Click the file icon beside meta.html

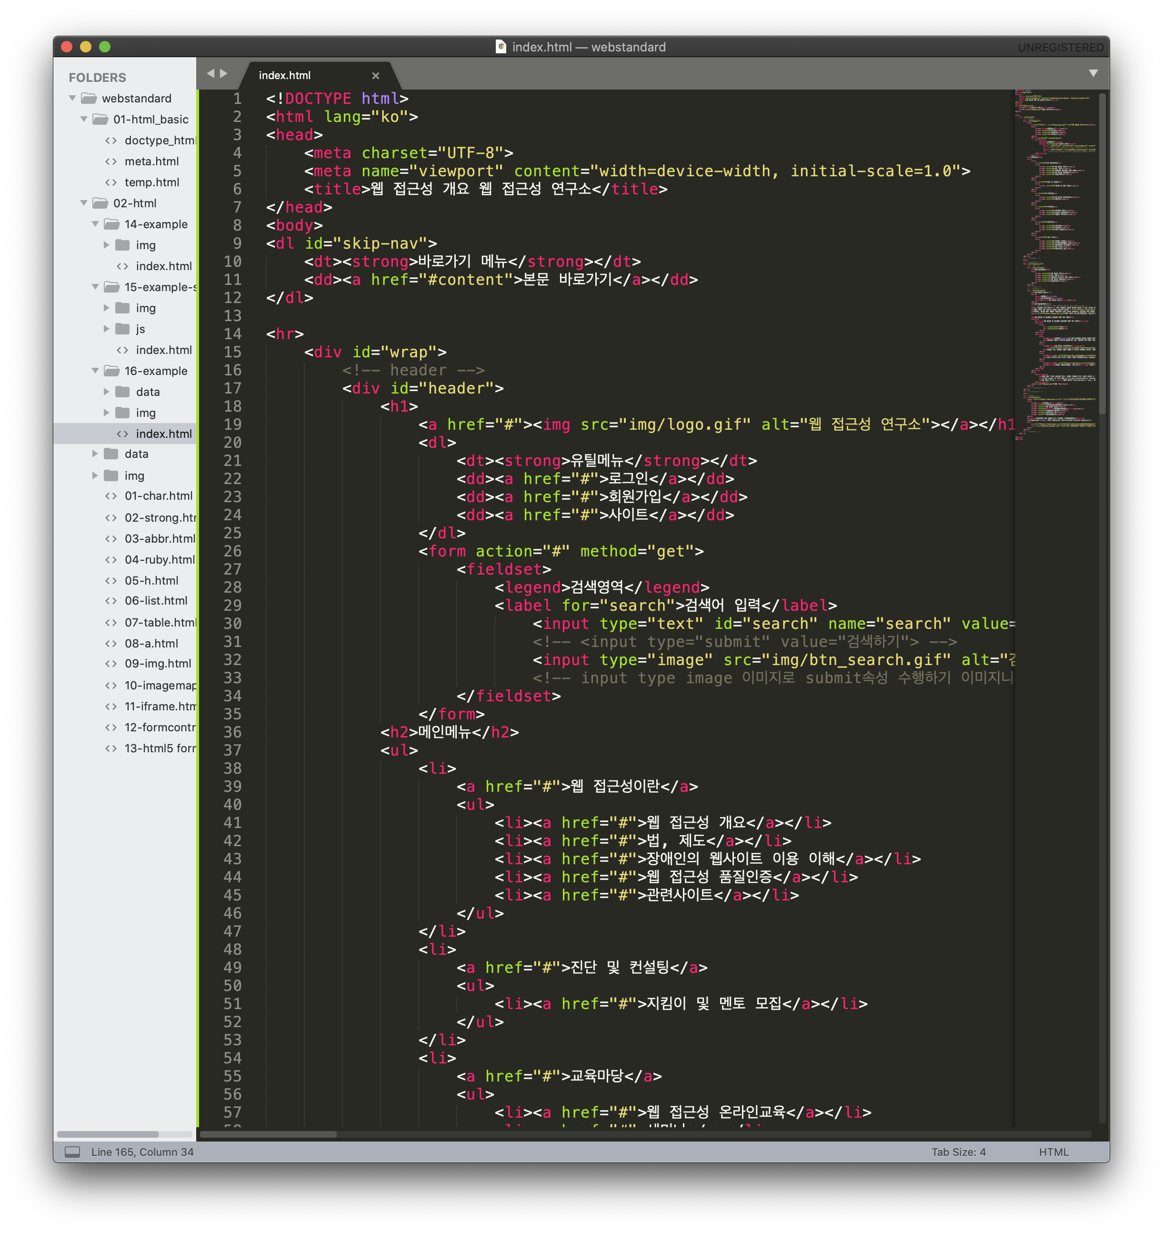click(x=111, y=161)
